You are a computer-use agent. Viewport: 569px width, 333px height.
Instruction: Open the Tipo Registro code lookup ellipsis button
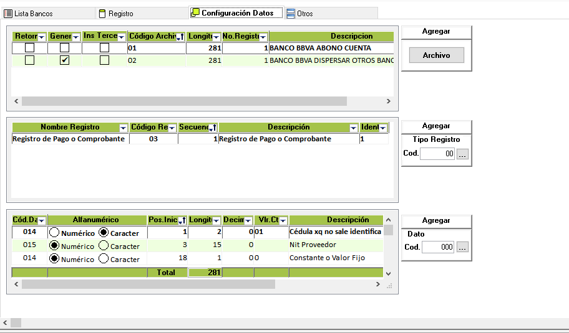coord(462,154)
